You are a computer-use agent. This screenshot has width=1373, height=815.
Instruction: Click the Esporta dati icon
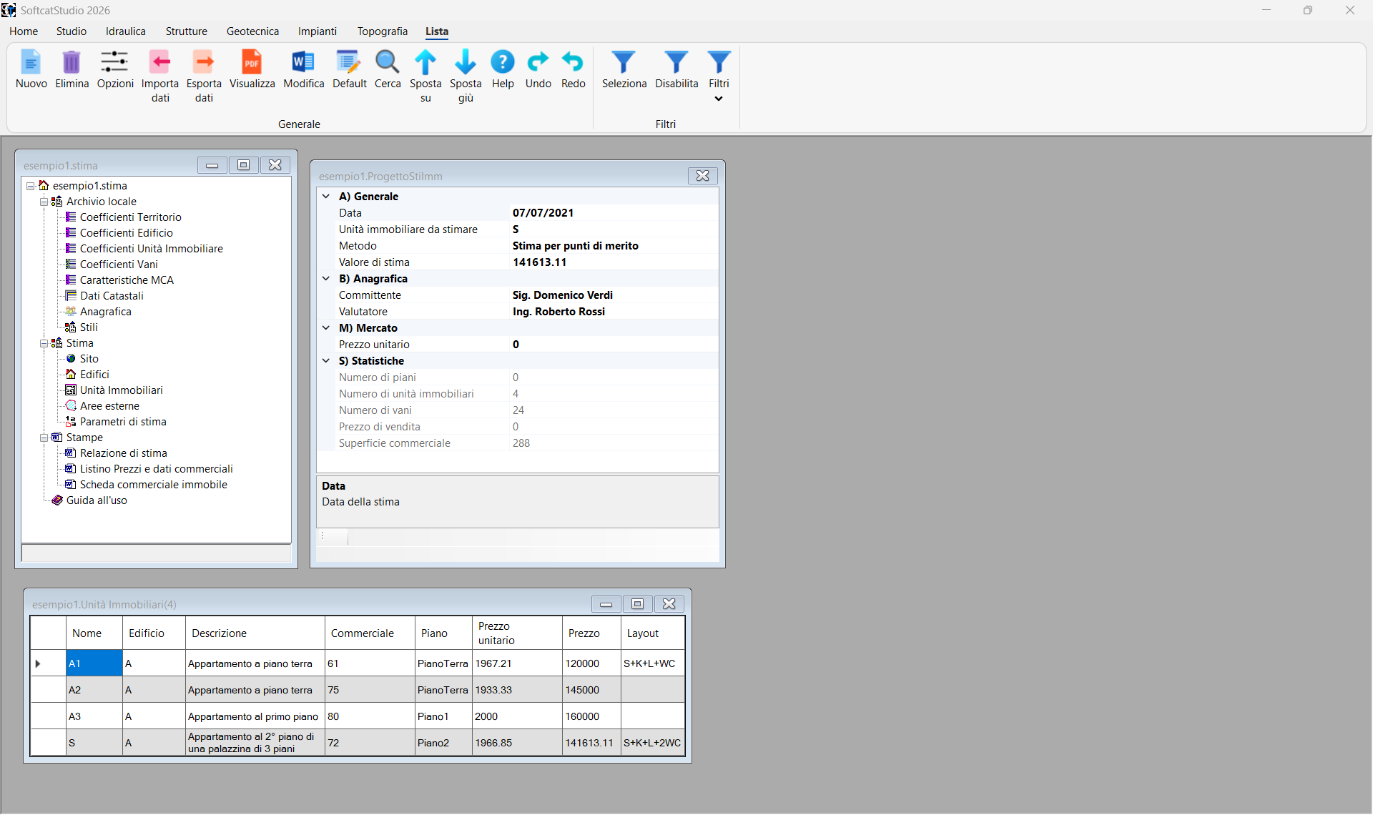204,62
